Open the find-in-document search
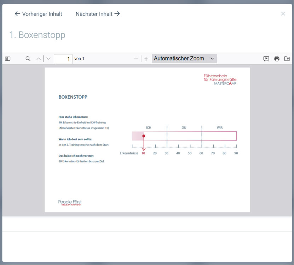Image resolution: width=294 pixels, height=265 pixels. pyautogui.click(x=28, y=59)
